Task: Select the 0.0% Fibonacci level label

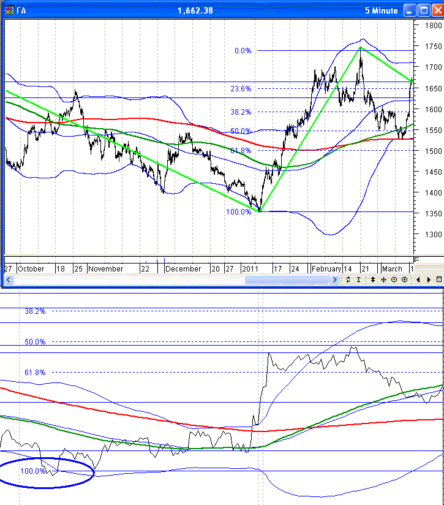Action: [x=243, y=51]
